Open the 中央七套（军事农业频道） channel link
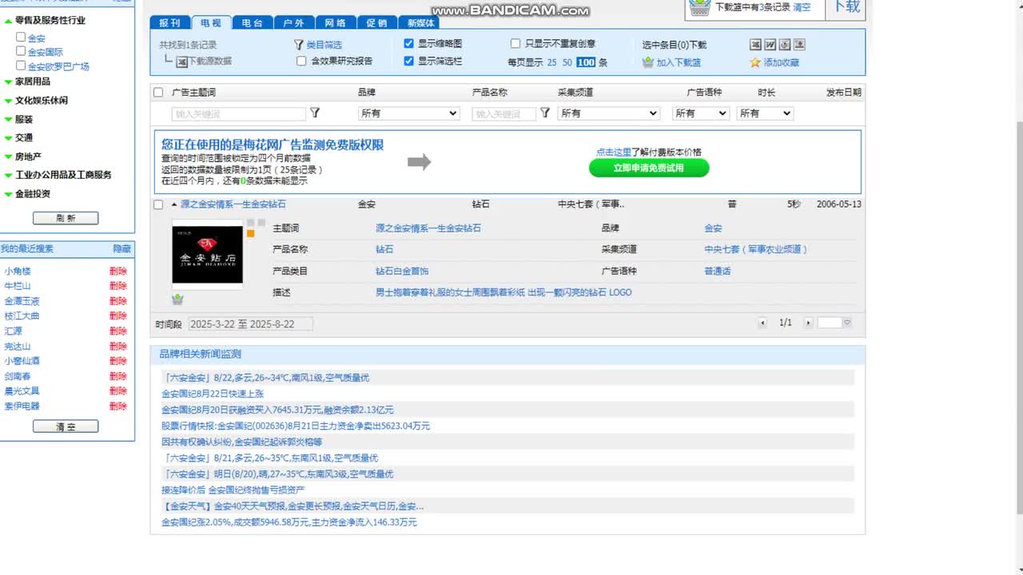 click(756, 249)
